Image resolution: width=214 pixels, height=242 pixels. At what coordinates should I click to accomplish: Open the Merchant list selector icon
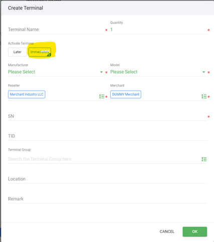click(204, 96)
